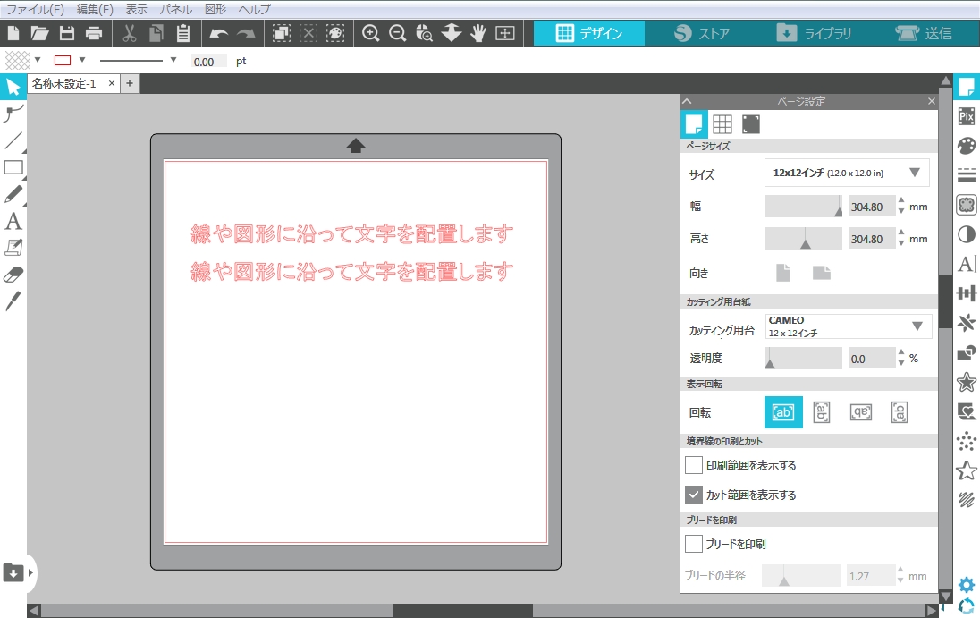This screenshot has width=980, height=618.
Task: Expand the line color dropdown arrow
Action: (82, 60)
